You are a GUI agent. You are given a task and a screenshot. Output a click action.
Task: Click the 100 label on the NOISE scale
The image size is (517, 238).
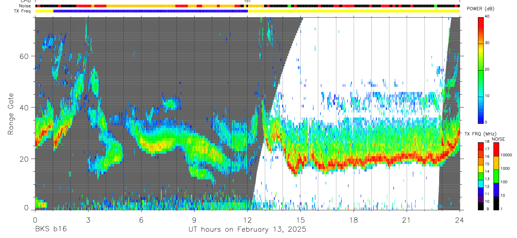coord(504,182)
